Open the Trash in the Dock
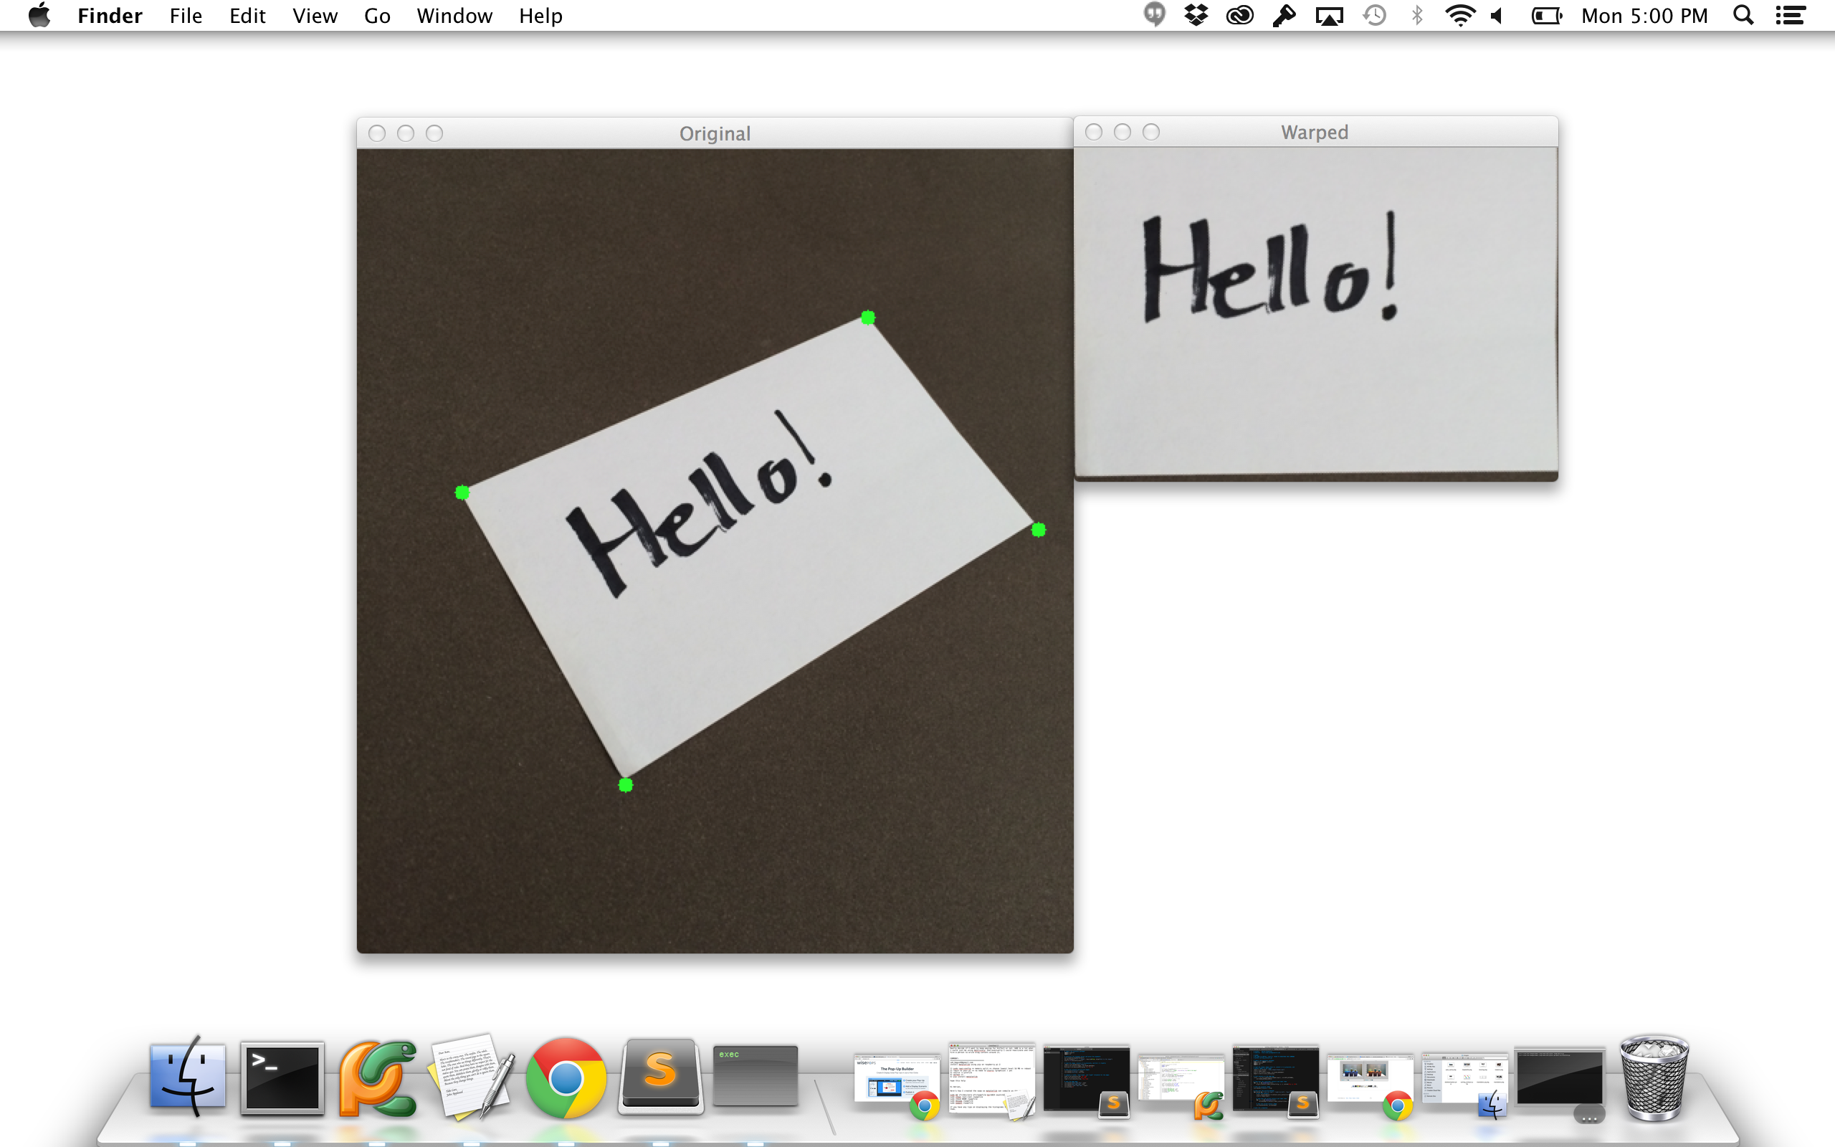1835x1147 pixels. pos(1654,1077)
